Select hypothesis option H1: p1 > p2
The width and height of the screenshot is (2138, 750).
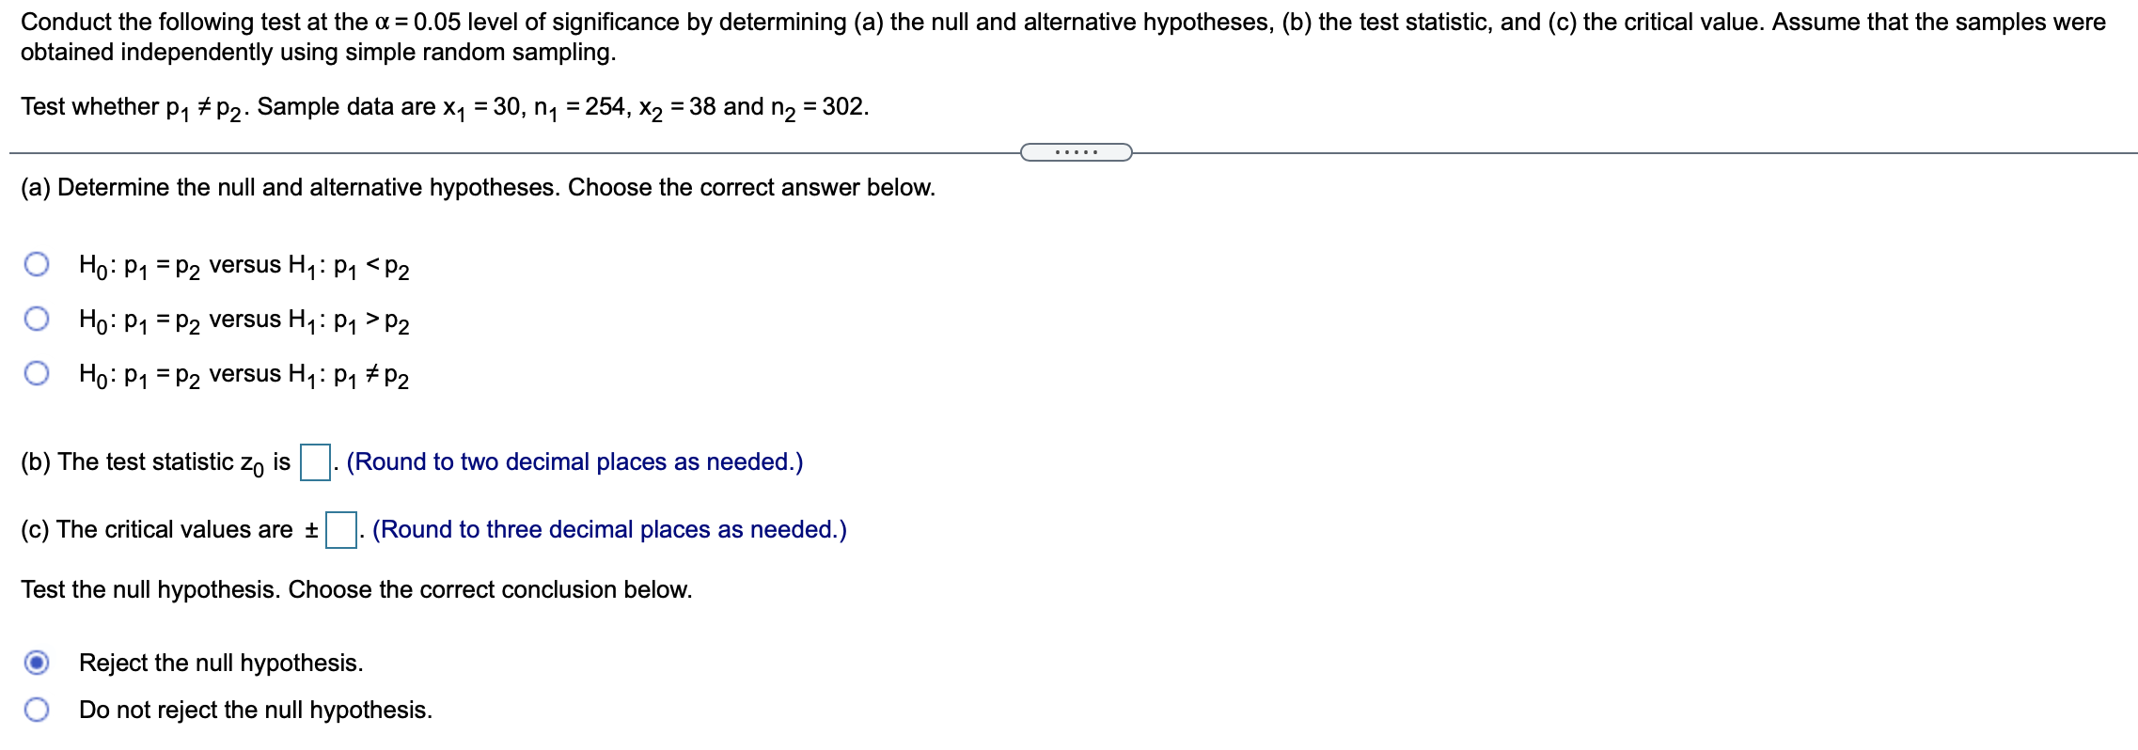click(244, 322)
